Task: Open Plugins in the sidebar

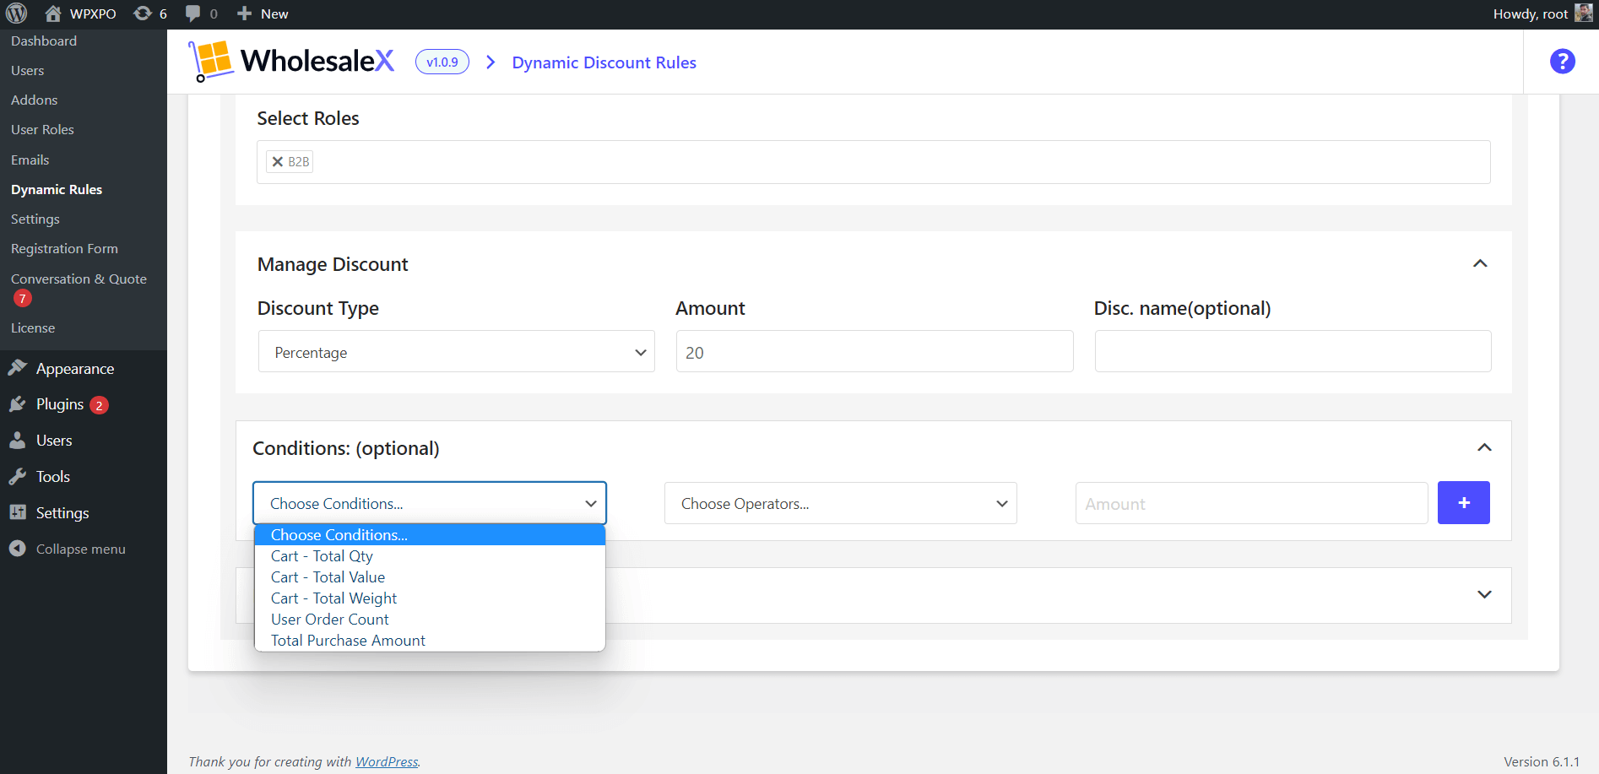Action: (59, 404)
